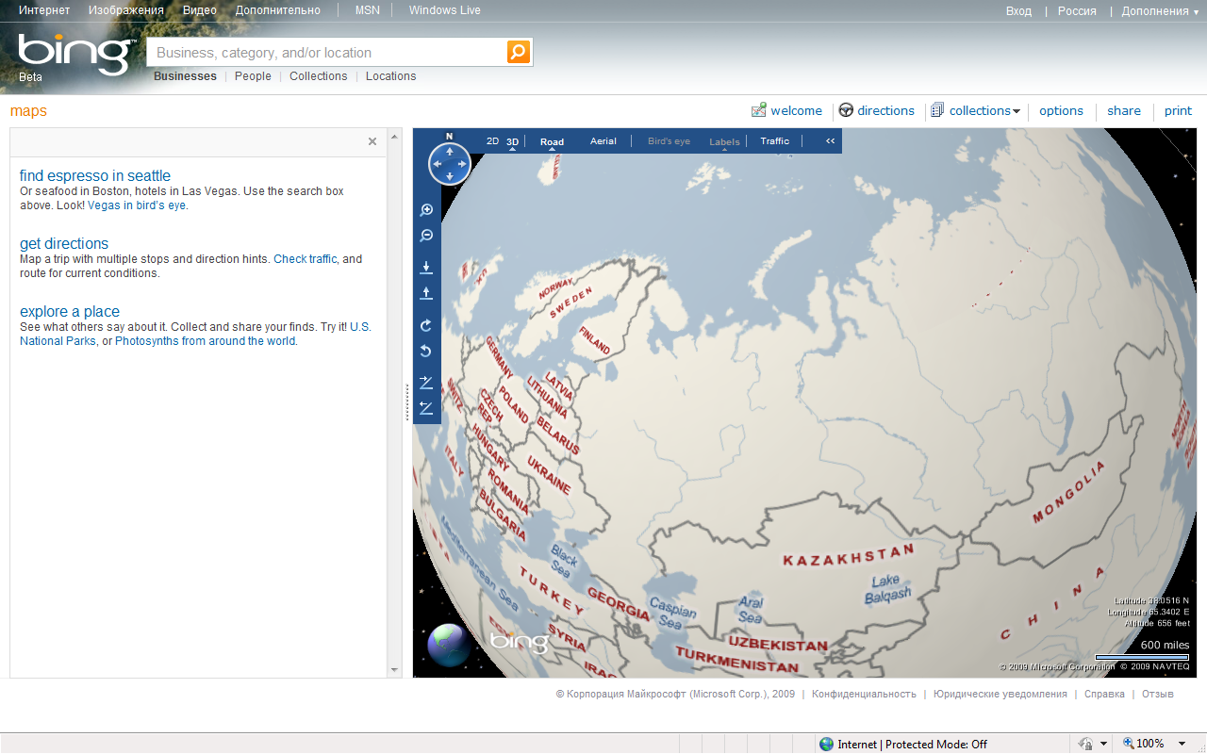Viewport: 1207px width, 754px height.
Task: Toggle the Traffic overlay on the map
Action: pos(774,141)
